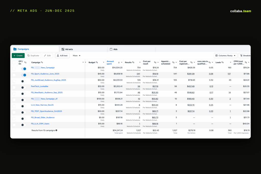Click sort arrows beside Budget header

pyautogui.click(x=97, y=62)
